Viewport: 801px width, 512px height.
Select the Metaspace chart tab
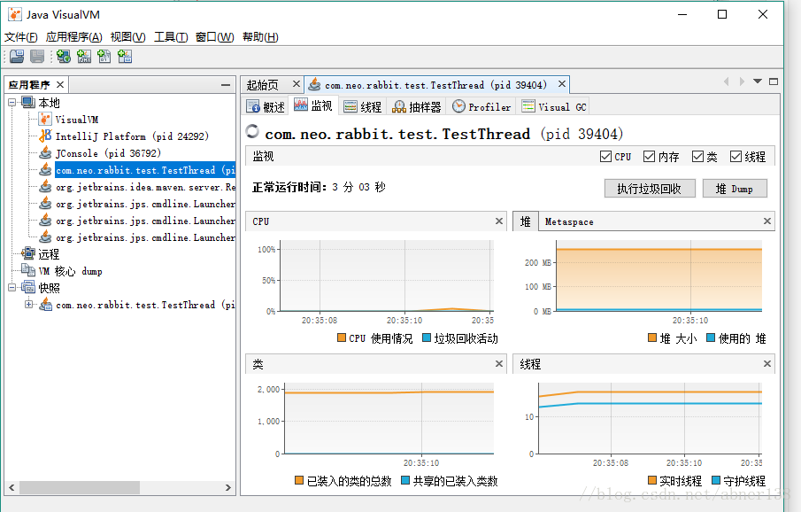(569, 221)
